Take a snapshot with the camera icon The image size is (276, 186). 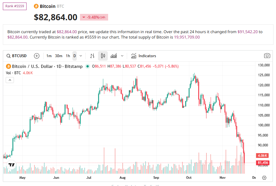click(x=267, y=56)
